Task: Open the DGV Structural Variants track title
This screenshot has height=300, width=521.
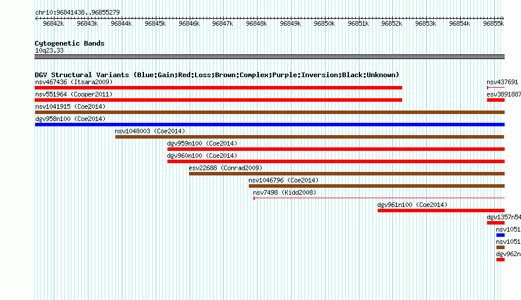Action: [217, 75]
